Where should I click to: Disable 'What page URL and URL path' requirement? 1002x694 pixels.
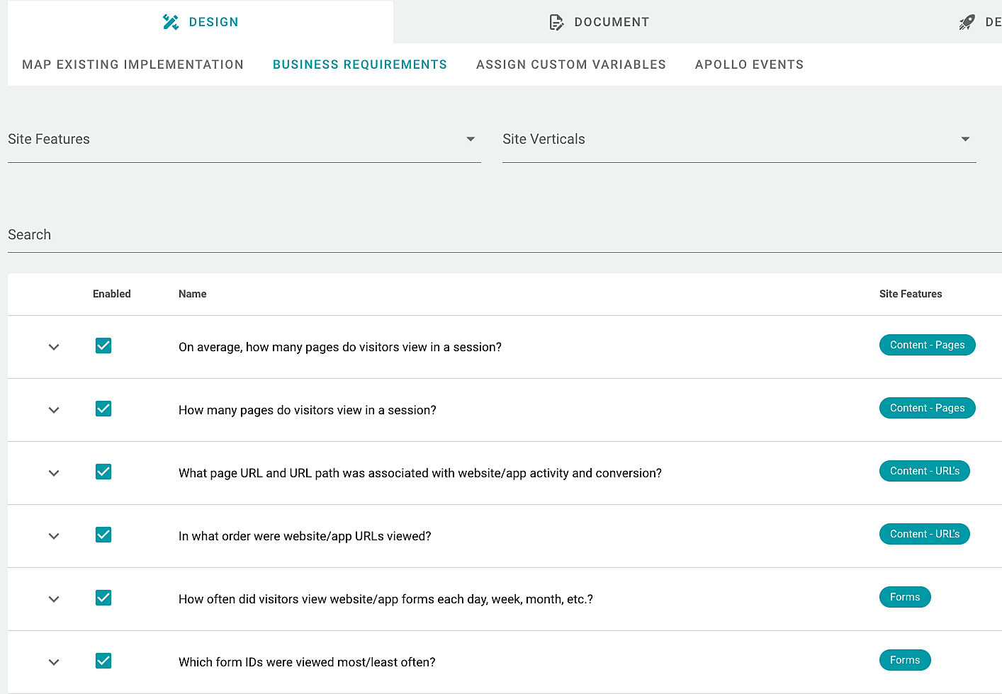103,472
